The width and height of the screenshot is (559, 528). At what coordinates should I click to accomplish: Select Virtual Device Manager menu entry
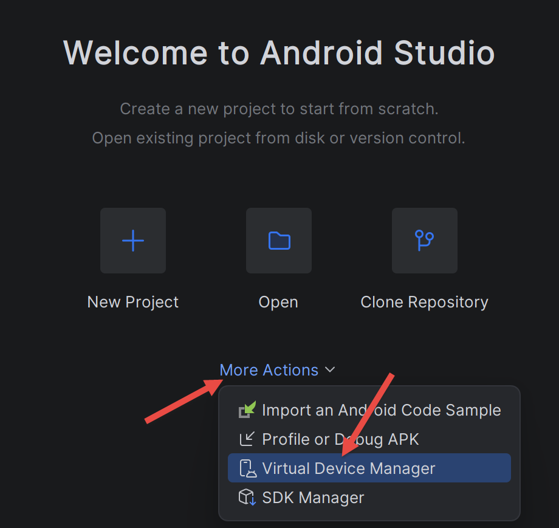pos(369,468)
